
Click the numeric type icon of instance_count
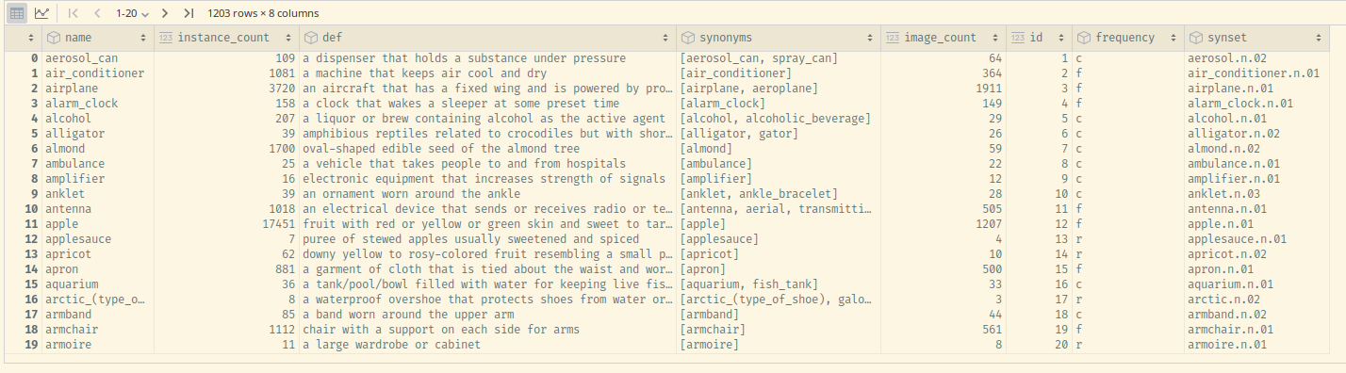coord(165,38)
